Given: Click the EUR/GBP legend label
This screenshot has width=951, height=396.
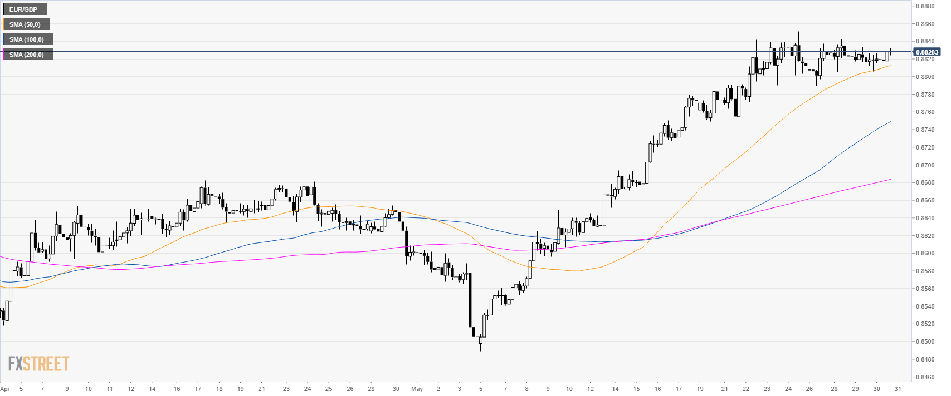Looking at the screenshot, I should [25, 9].
